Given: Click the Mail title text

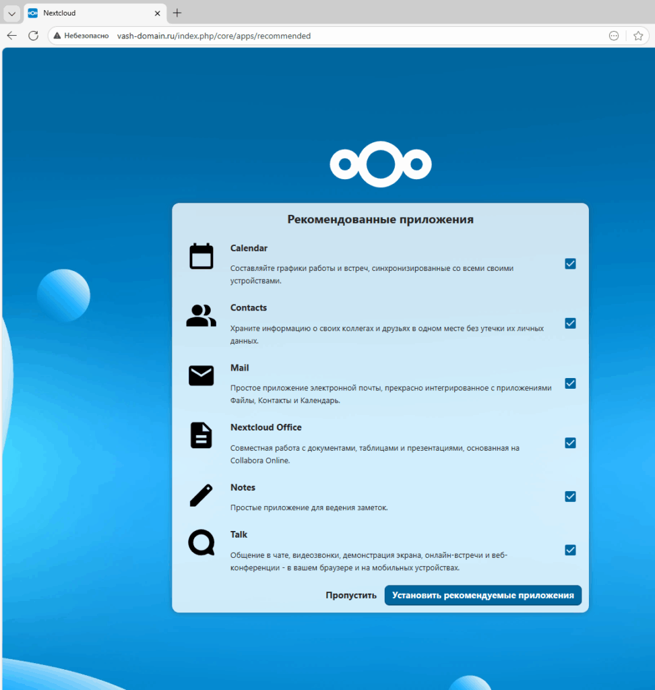Looking at the screenshot, I should (x=239, y=368).
